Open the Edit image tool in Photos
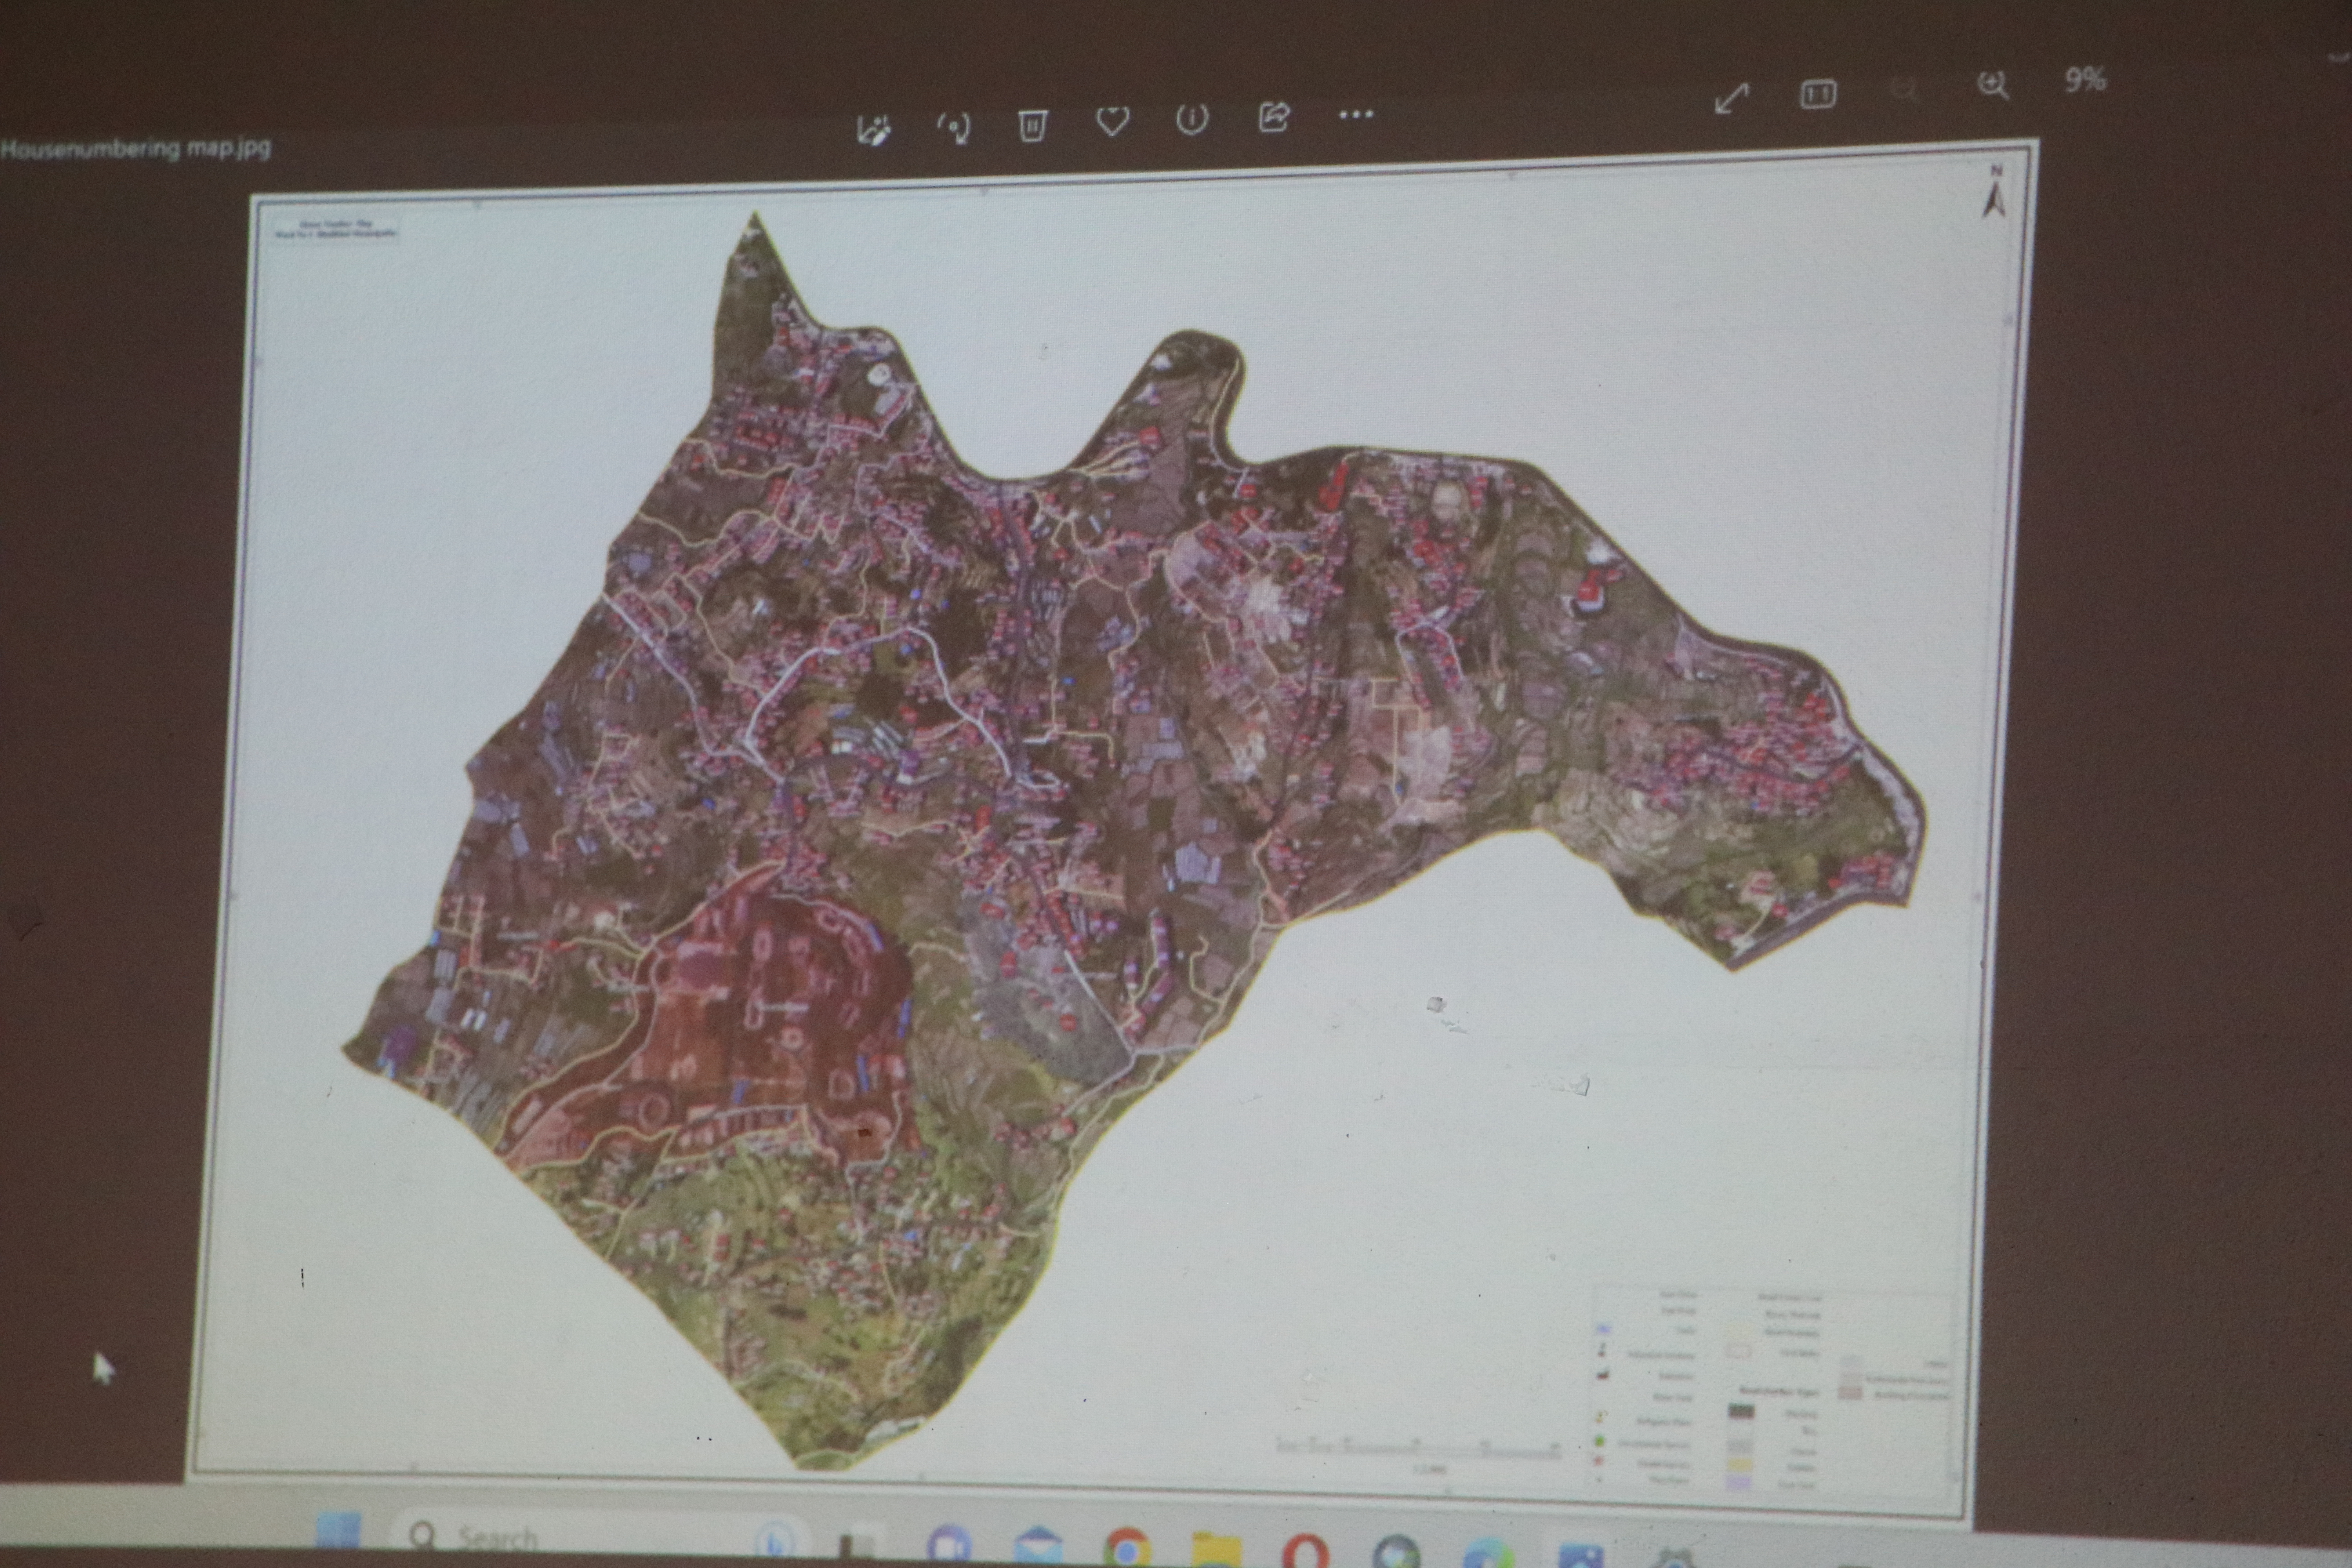The image size is (2352, 1568). (874, 131)
